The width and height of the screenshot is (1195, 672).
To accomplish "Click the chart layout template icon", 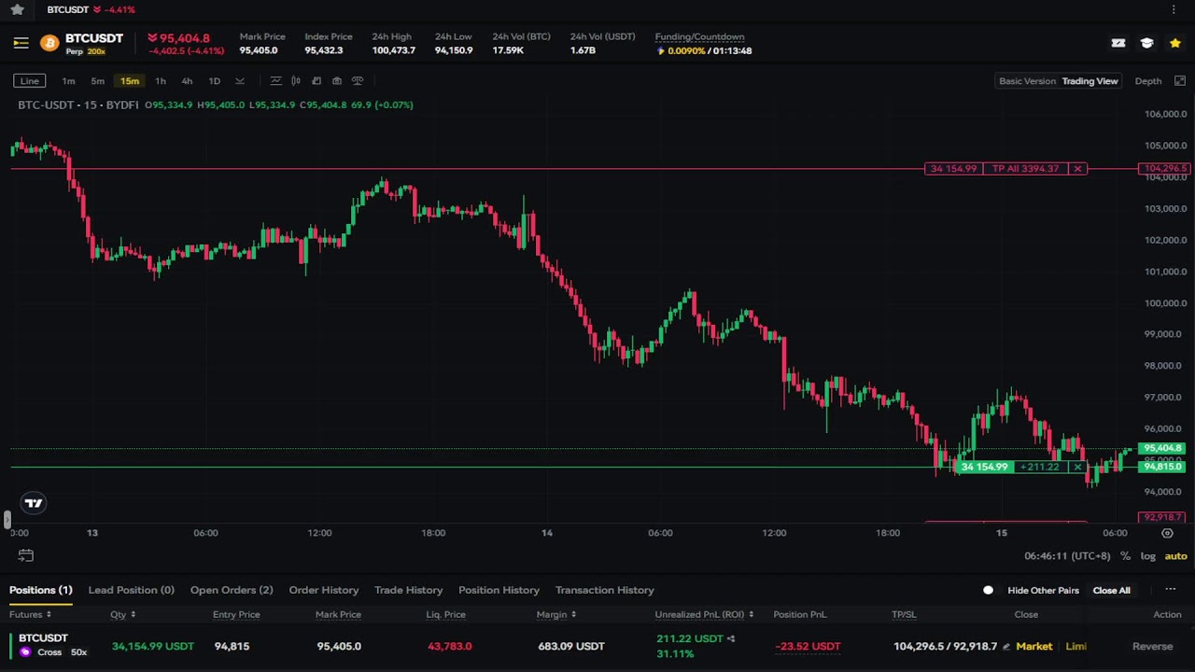I will pyautogui.click(x=316, y=81).
